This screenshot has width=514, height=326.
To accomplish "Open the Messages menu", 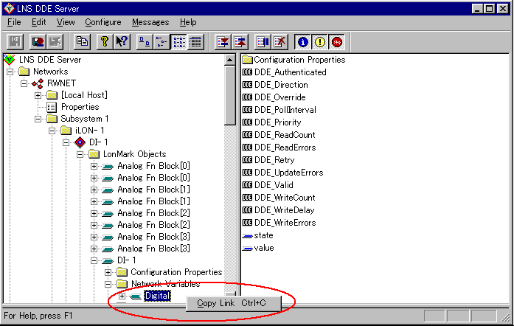I will (x=150, y=22).
